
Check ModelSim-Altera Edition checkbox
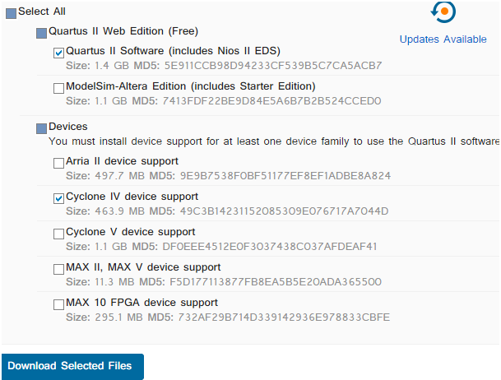[58, 89]
